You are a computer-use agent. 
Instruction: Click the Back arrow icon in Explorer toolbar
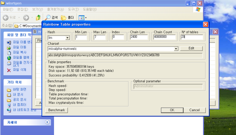tap(6, 17)
